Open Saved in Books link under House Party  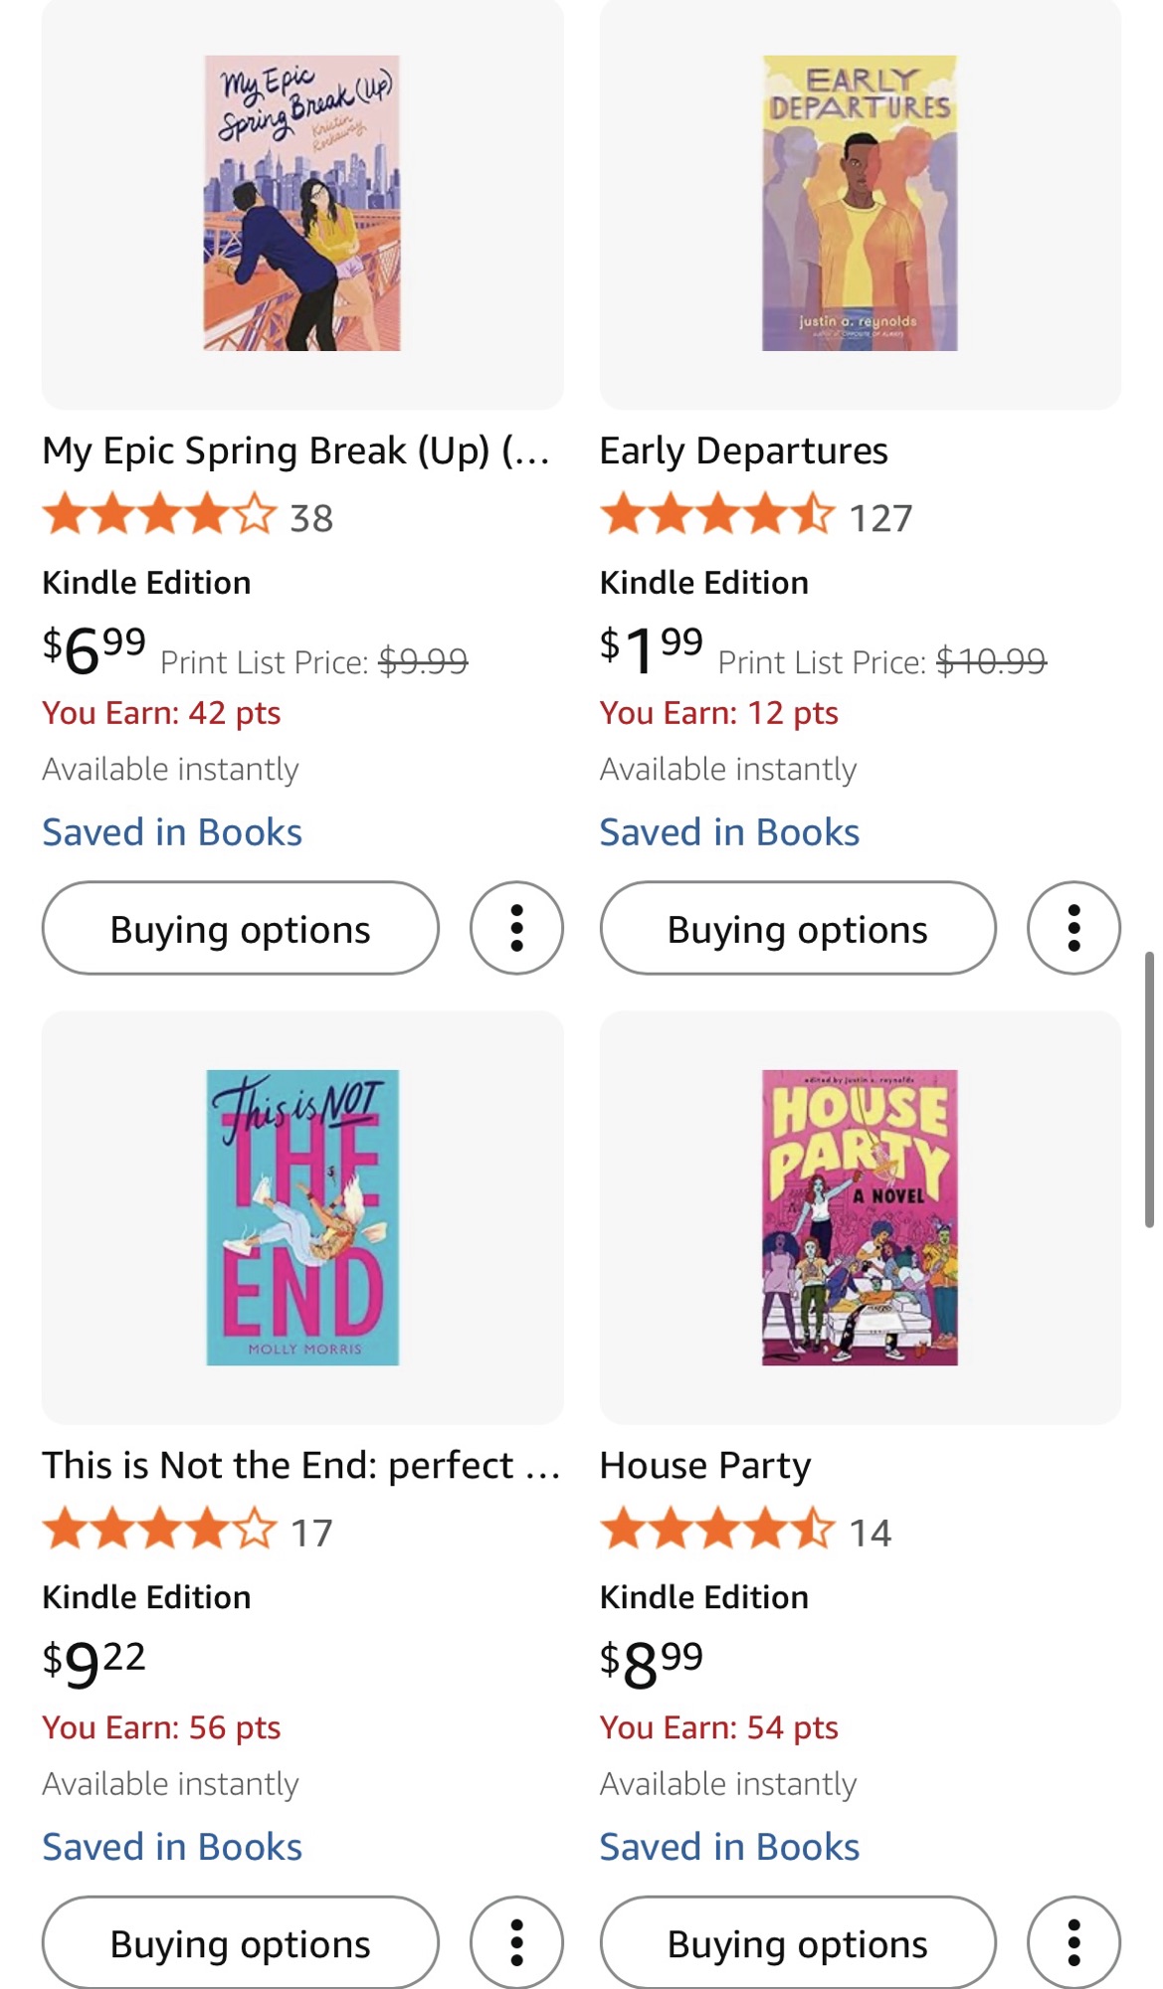729,1847
